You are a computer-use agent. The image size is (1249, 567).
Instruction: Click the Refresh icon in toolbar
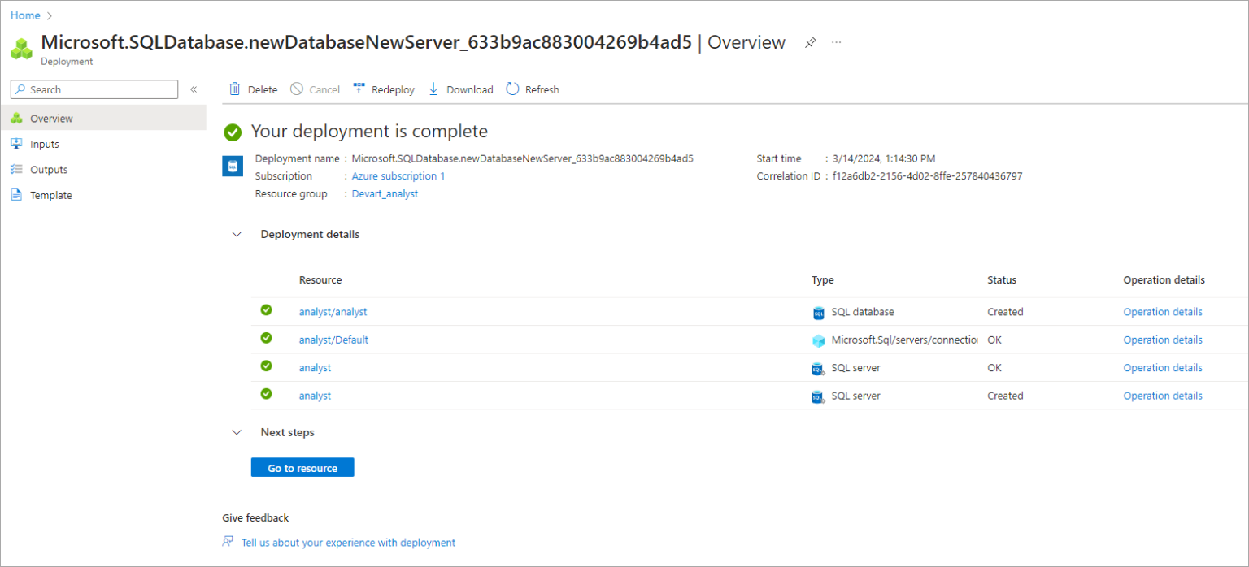click(512, 89)
